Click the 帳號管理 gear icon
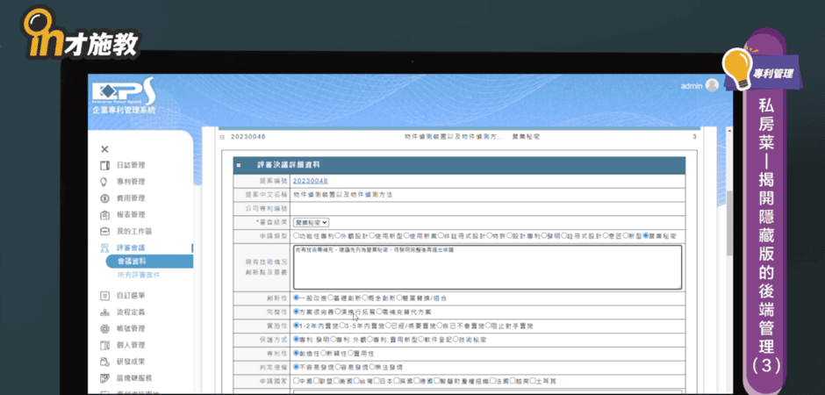 coord(104,328)
